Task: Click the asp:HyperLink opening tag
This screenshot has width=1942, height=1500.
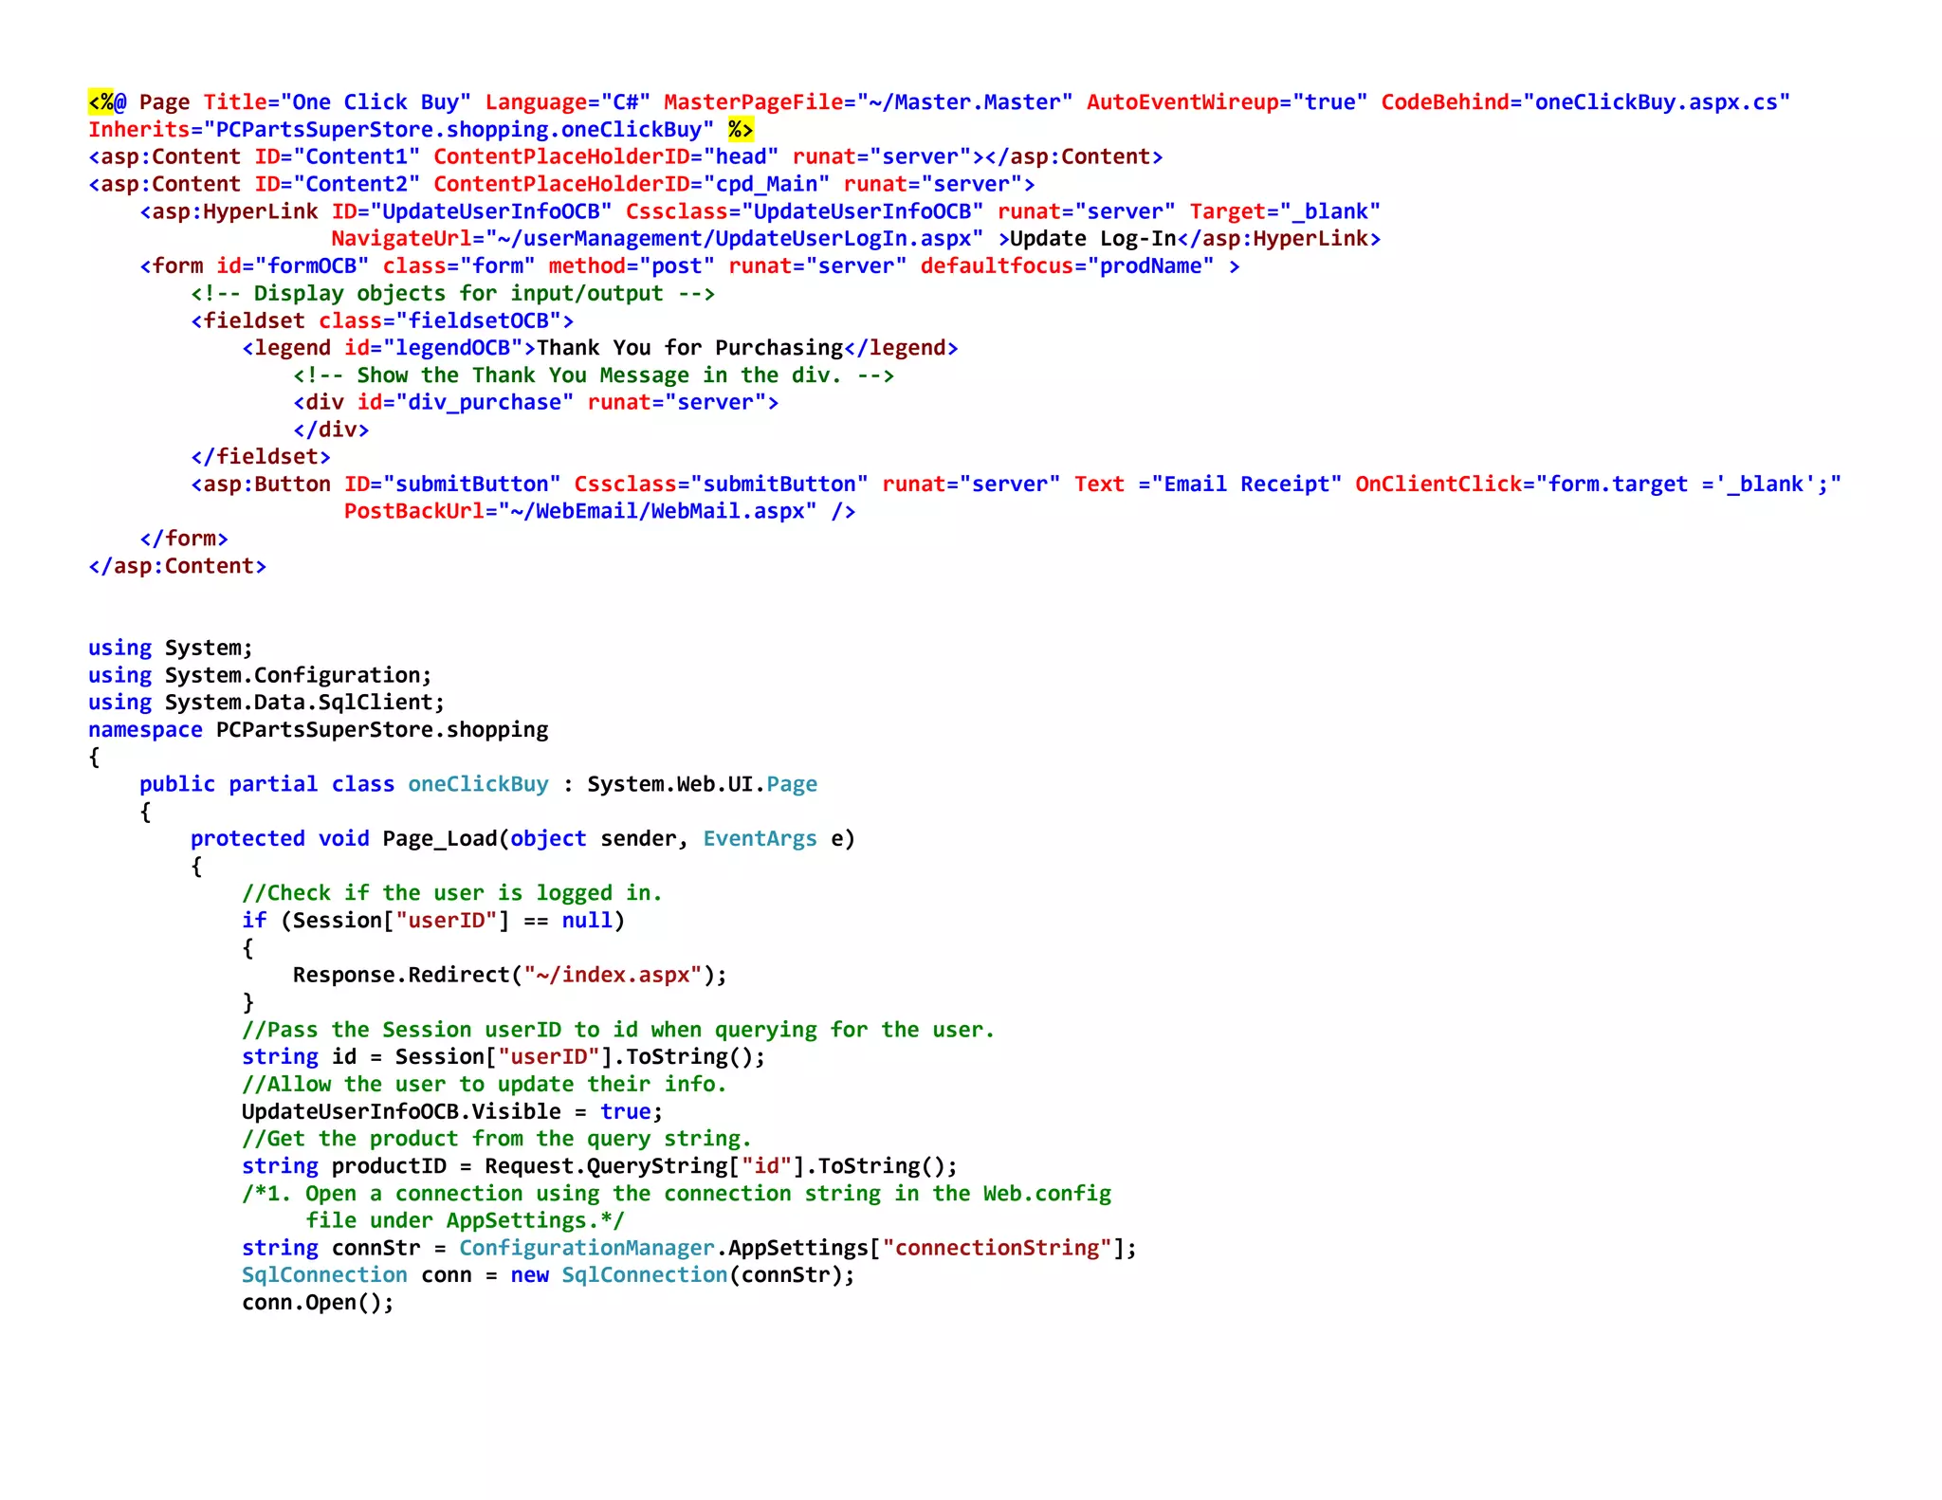Action: tap(229, 211)
